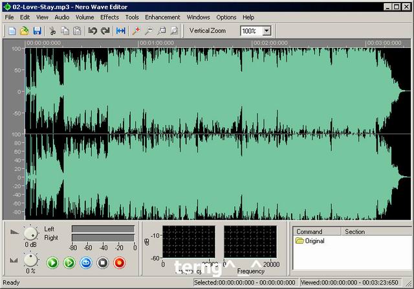Click the Ready status bar text
414x289 pixels.
click(x=11, y=283)
